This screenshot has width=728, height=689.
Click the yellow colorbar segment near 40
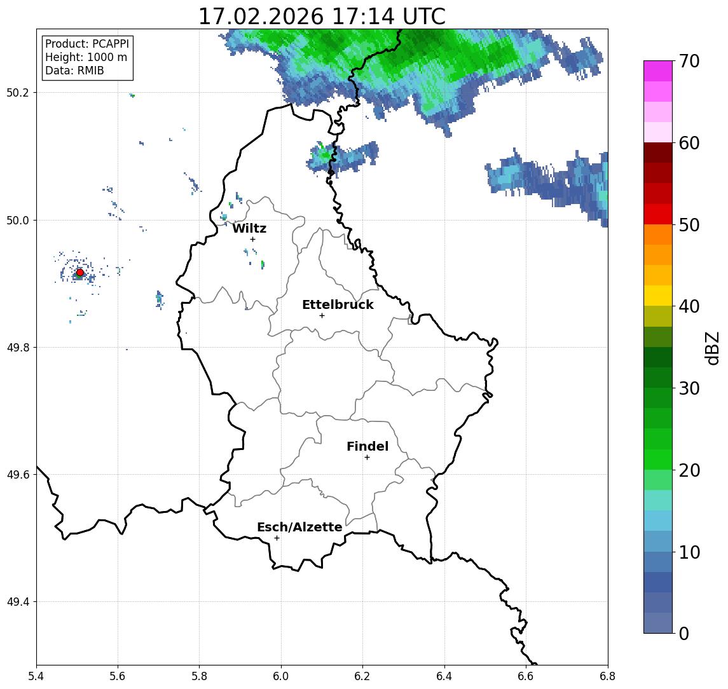pos(658,296)
